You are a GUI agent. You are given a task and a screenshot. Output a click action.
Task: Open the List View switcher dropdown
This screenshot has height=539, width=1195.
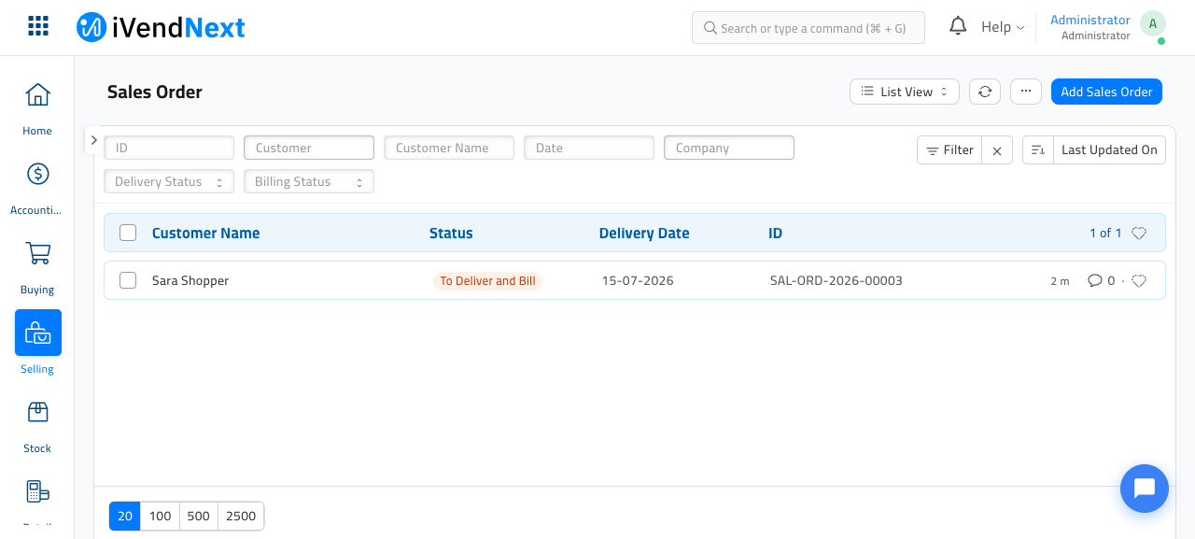(905, 92)
